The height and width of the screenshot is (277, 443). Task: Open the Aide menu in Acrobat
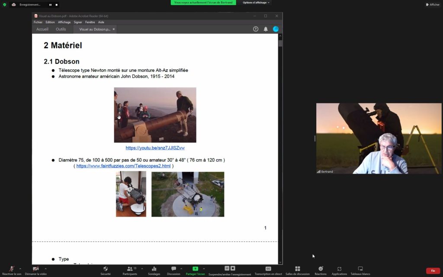pyautogui.click(x=101, y=22)
